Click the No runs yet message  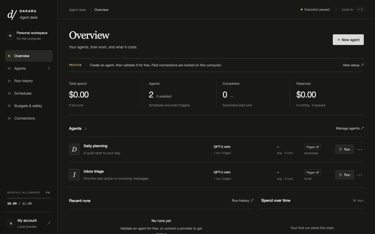(x=161, y=221)
